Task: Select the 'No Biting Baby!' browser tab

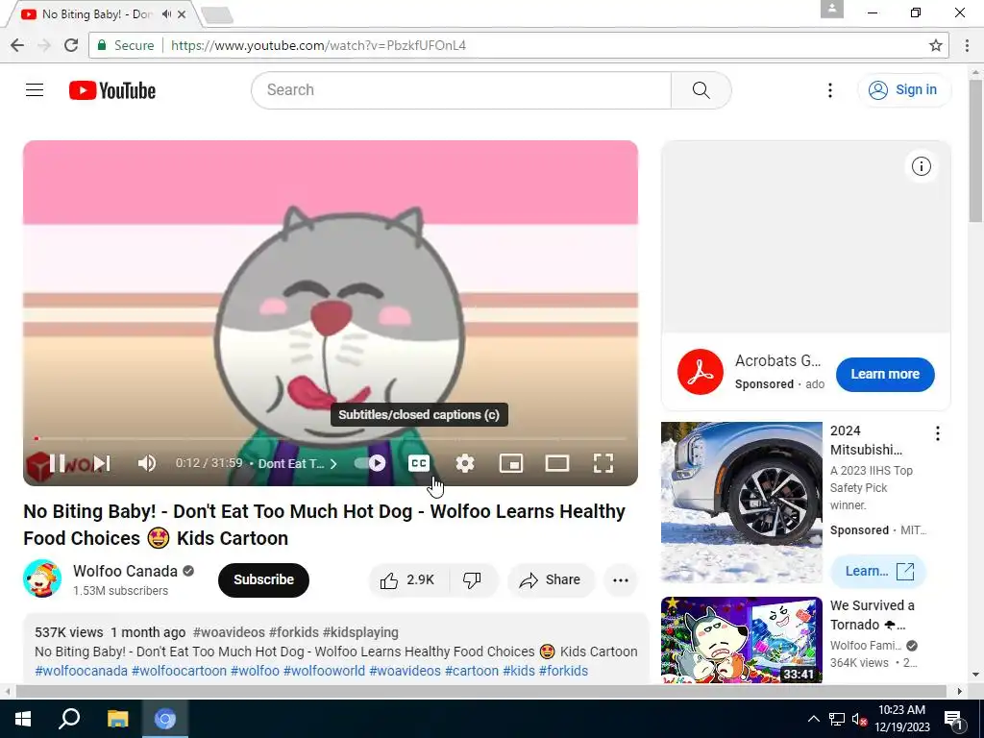Action: [97, 13]
